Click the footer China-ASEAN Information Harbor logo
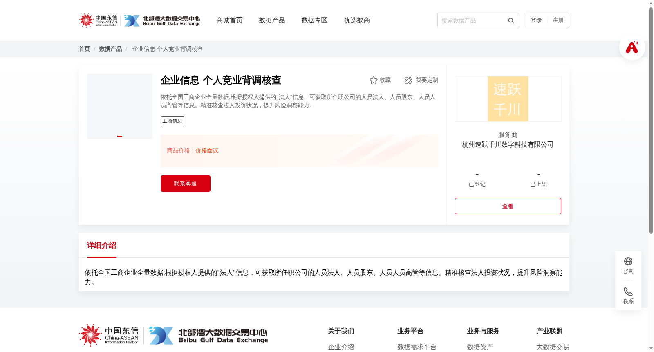 pos(109,335)
